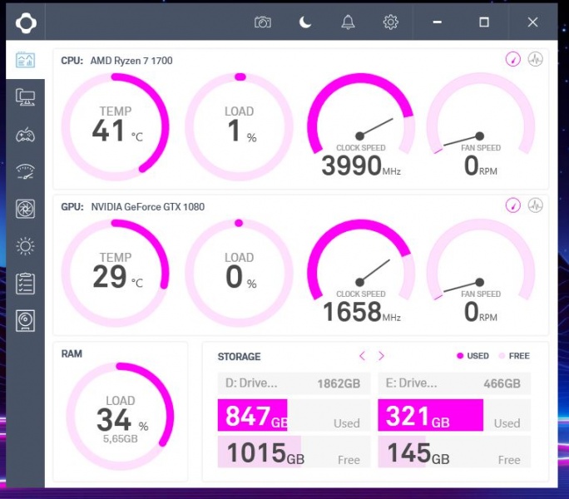Click the GPU TEMP 29 °C gauge
569x499 pixels.
click(x=115, y=273)
